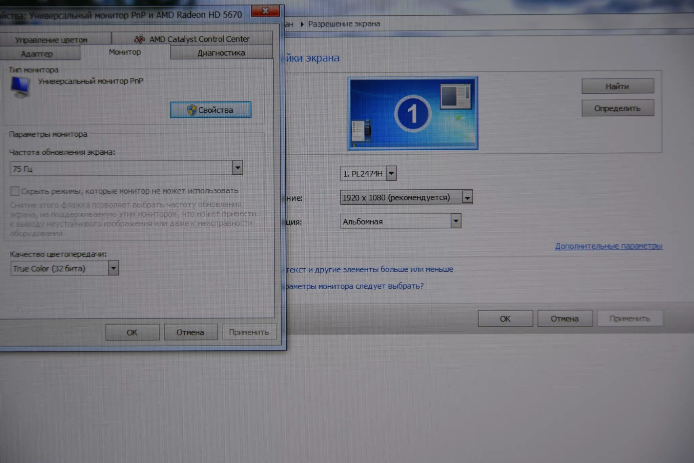Open the Управление цветом tab
Screen dimensions: 694x463
click(51, 40)
